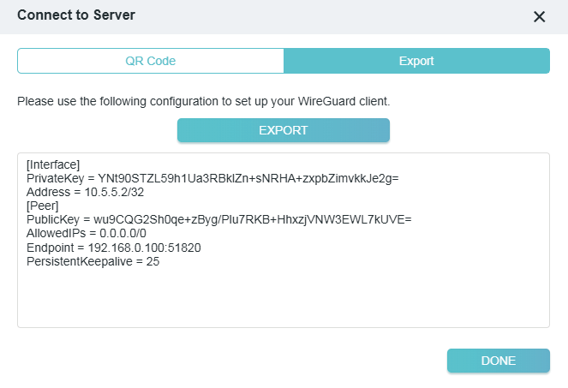Viewport: 568px width, 388px height.
Task: Close the Connect to Server dialog
Action: 539,16
